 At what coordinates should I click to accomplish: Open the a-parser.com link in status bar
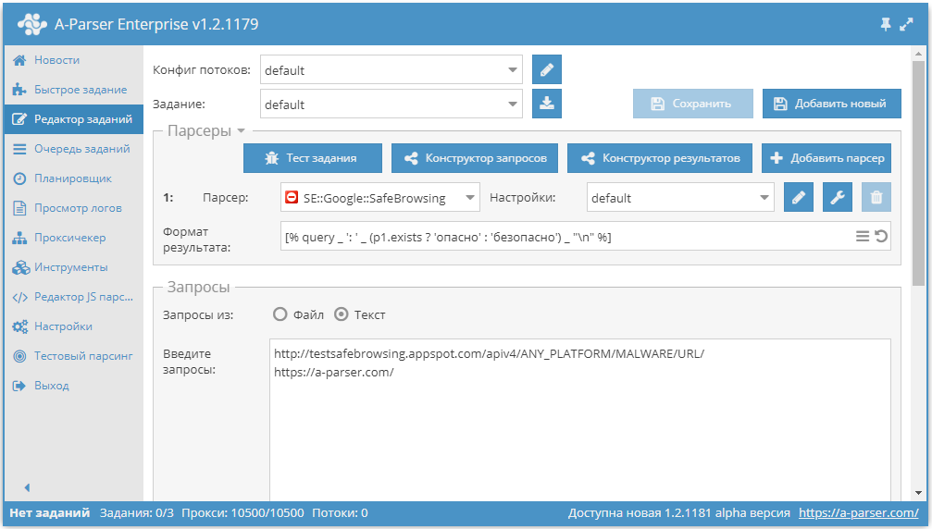(x=858, y=513)
